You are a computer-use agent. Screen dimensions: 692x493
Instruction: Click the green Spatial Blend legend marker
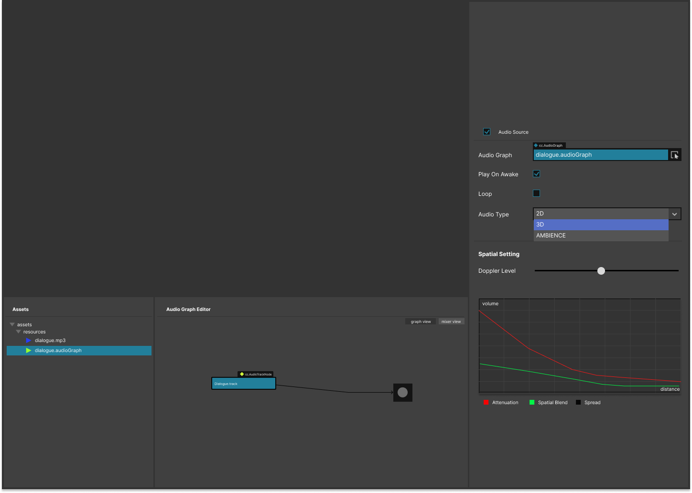pos(531,402)
